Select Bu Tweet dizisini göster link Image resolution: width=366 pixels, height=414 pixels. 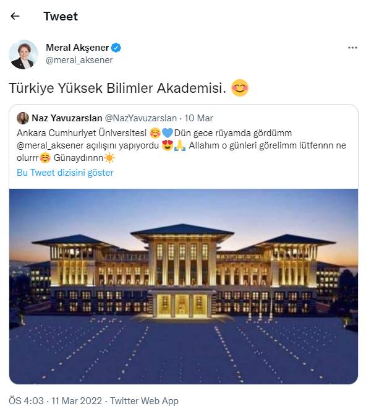(65, 173)
